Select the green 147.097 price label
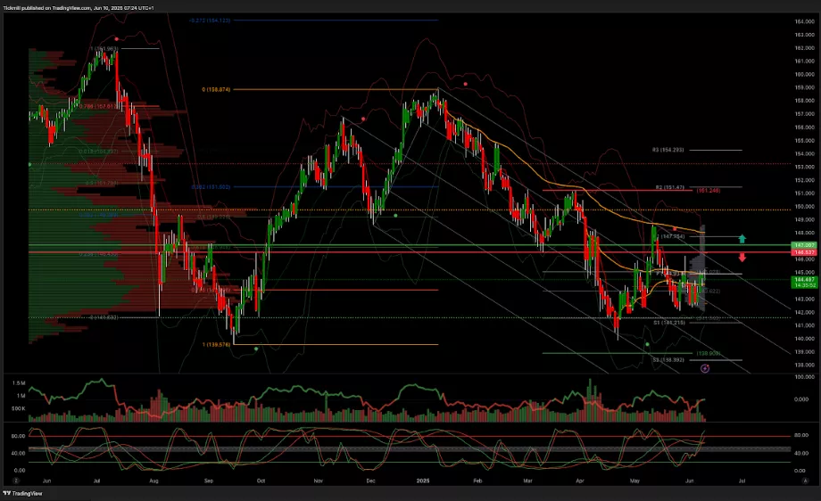This screenshot has width=821, height=501. (x=805, y=244)
